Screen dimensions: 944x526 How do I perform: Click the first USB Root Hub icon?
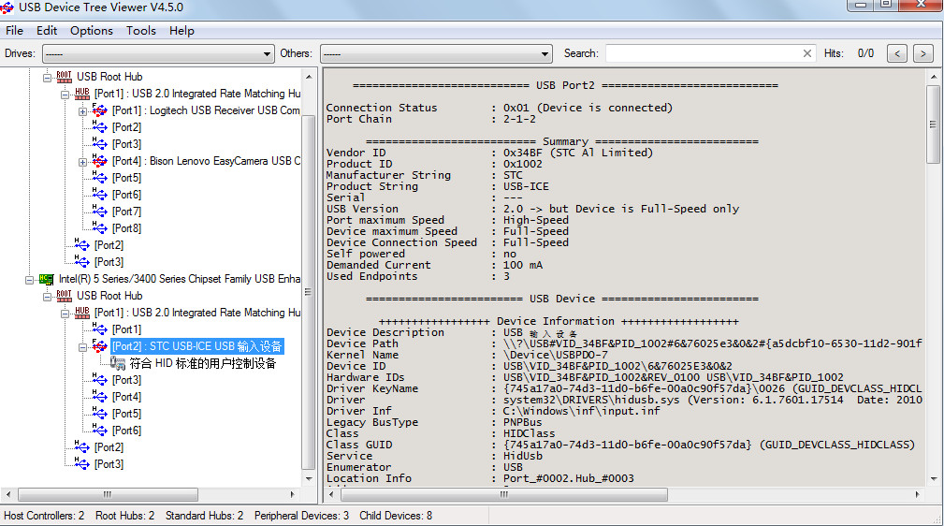[x=64, y=77]
